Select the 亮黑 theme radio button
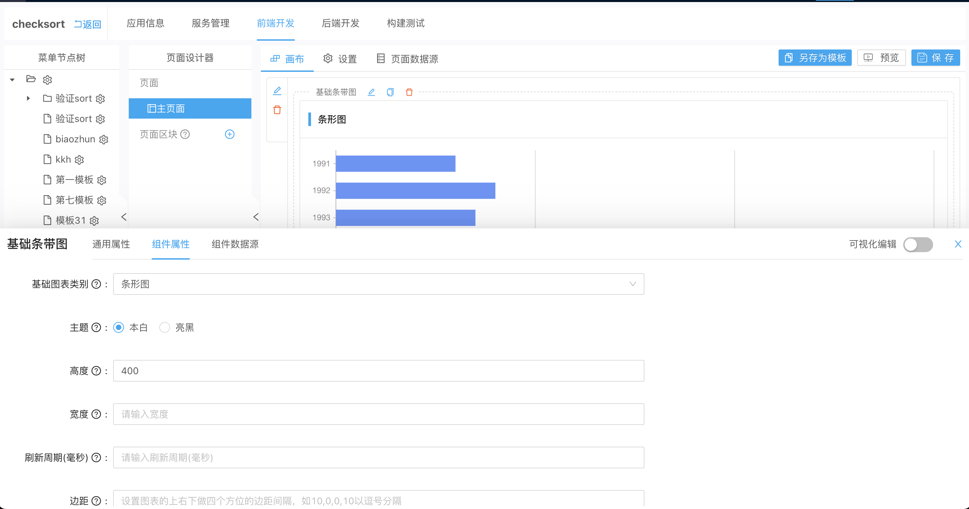The width and height of the screenshot is (969, 509). click(164, 327)
